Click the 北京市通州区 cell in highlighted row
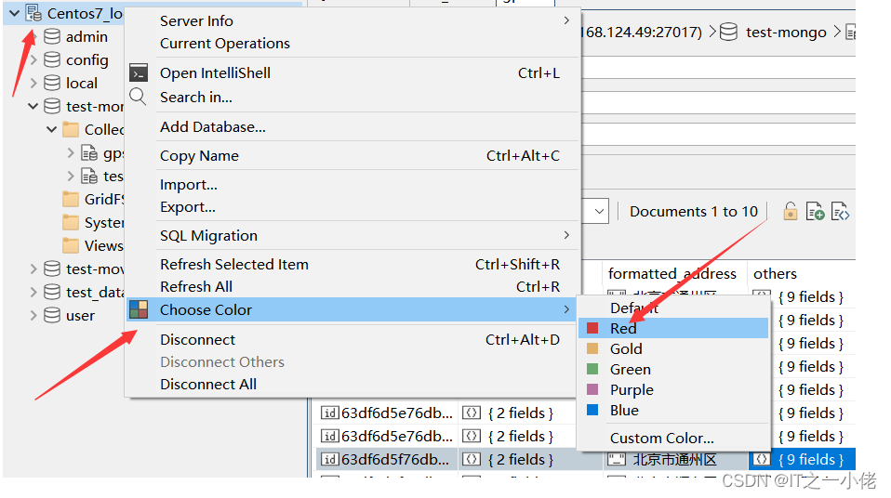This screenshot has height=498, width=891. (x=675, y=459)
